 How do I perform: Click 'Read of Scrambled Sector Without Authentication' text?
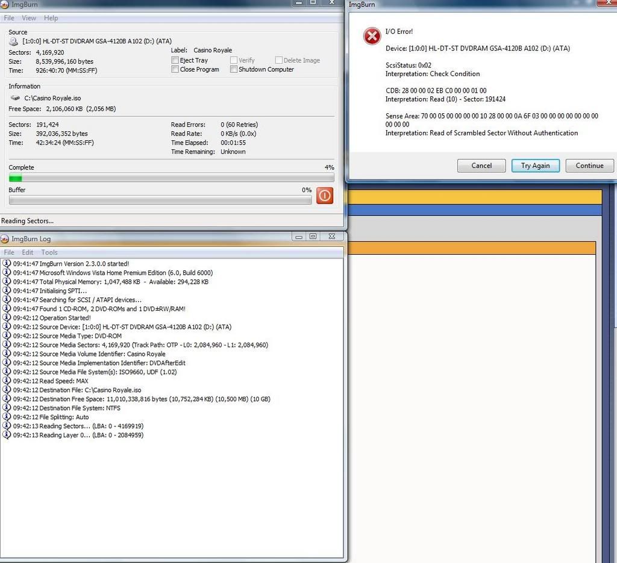(504, 133)
